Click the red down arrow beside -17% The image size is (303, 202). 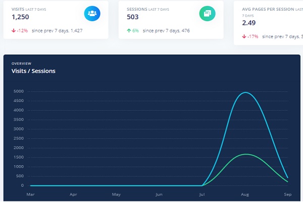tap(244, 36)
